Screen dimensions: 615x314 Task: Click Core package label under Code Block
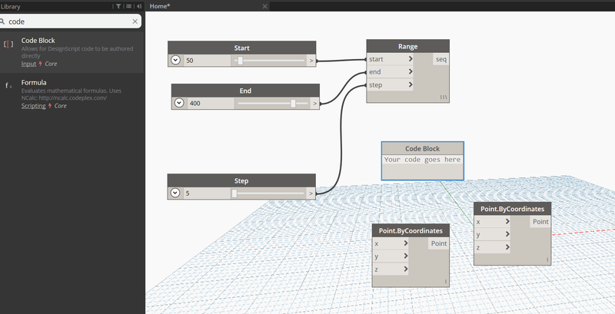tap(51, 64)
